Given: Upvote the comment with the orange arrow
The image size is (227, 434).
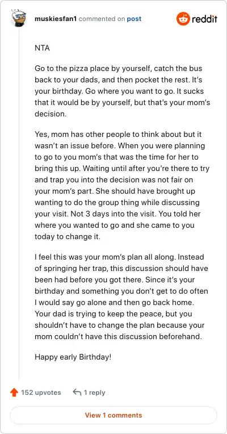Looking at the screenshot, I should pos(14,393).
